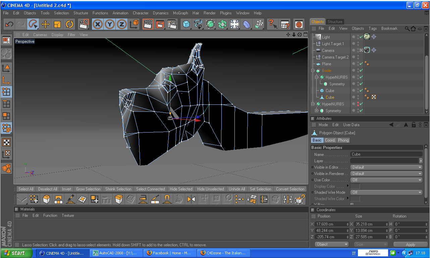The width and height of the screenshot is (430, 258).
Task: Click the Select Connected button
Action: pos(150,189)
